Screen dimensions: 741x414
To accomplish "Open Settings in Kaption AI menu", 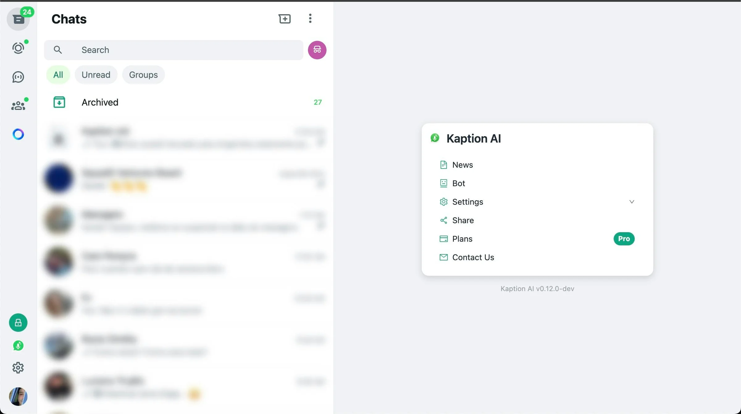I will 537,202.
